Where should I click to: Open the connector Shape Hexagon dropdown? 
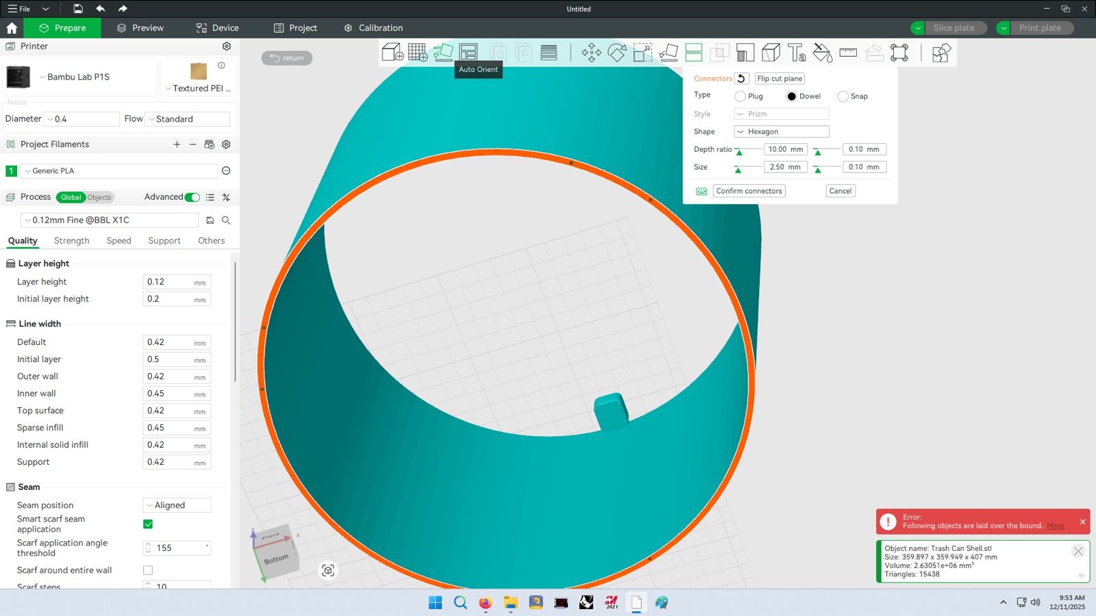tap(781, 131)
